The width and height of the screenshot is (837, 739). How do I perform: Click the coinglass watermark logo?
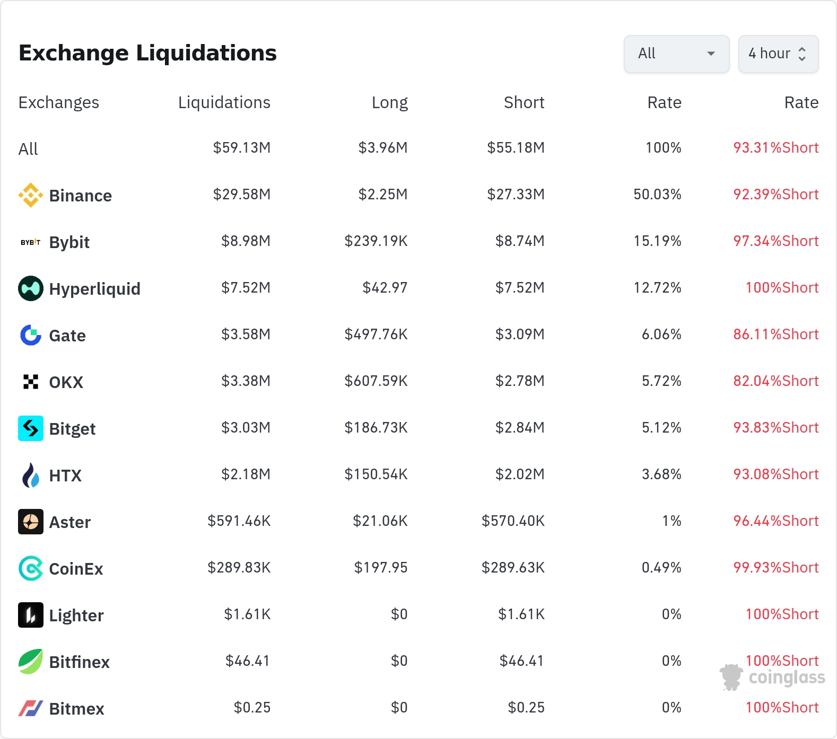point(772,677)
